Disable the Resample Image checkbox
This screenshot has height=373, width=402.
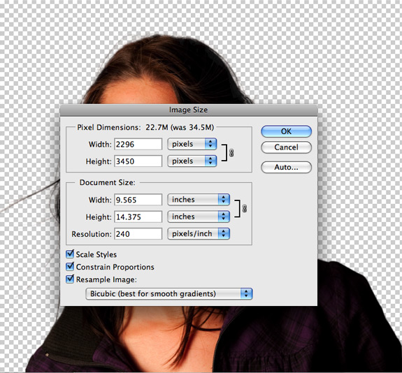[70, 279]
